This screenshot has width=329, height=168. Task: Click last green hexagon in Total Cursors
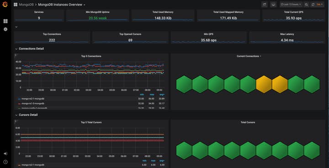tap(312, 150)
